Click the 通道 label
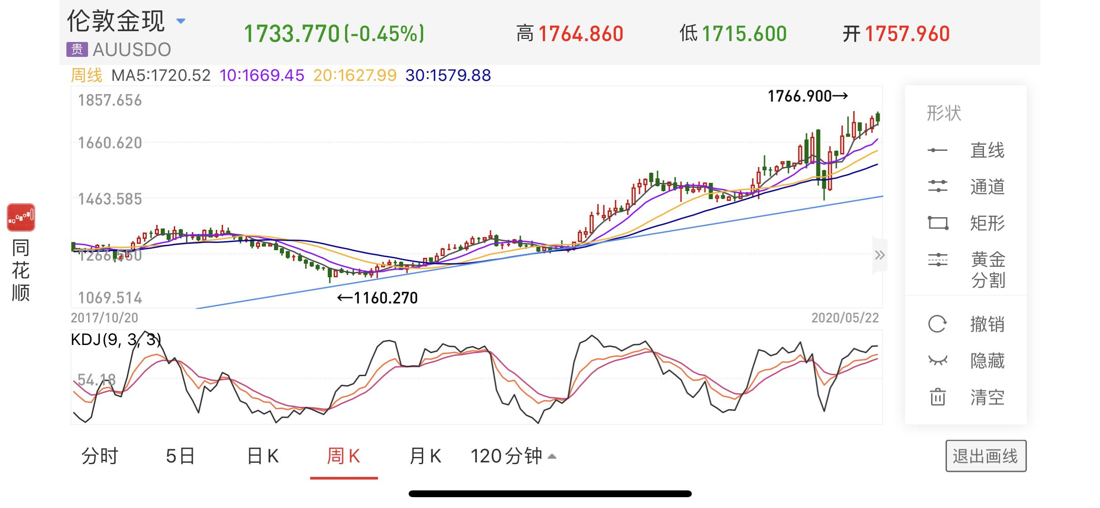 click(x=988, y=186)
